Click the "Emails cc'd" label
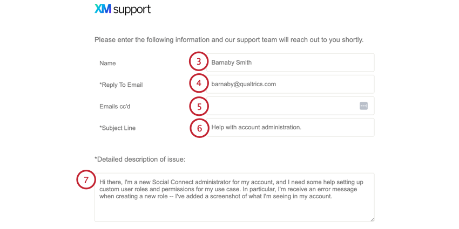The height and width of the screenshot is (229, 459). click(x=114, y=107)
